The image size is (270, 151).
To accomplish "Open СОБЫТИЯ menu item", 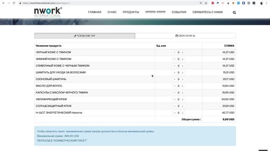I will click(179, 12).
